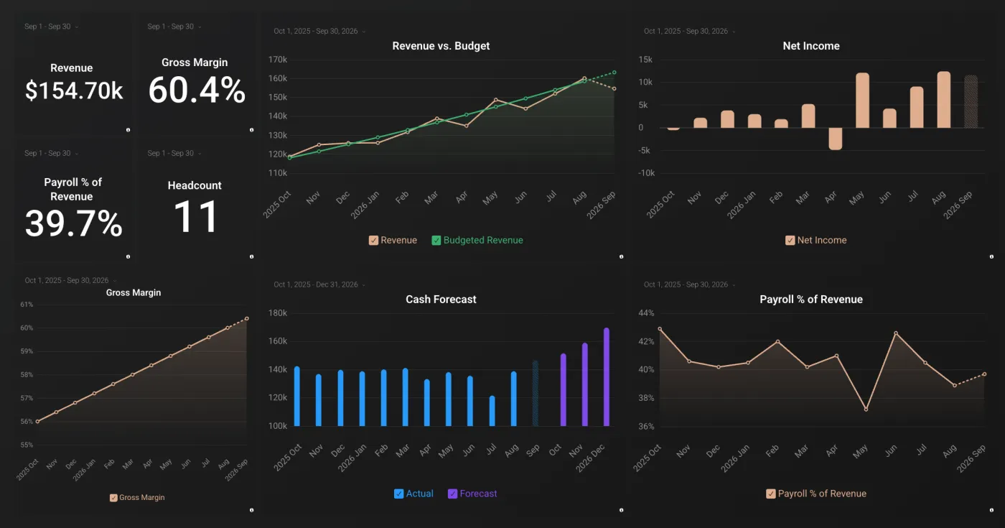Image resolution: width=1005 pixels, height=528 pixels.
Task: Click the 2025 Oct start point on Gross Margin line
Action: click(37, 422)
